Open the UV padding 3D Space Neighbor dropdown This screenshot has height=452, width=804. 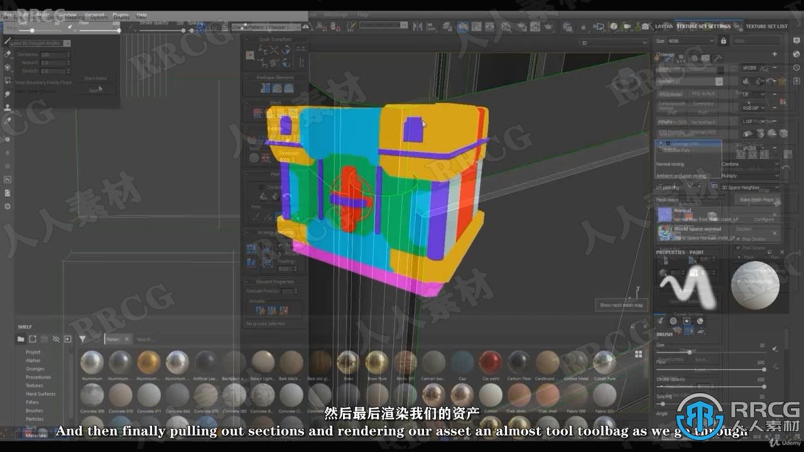pos(750,188)
